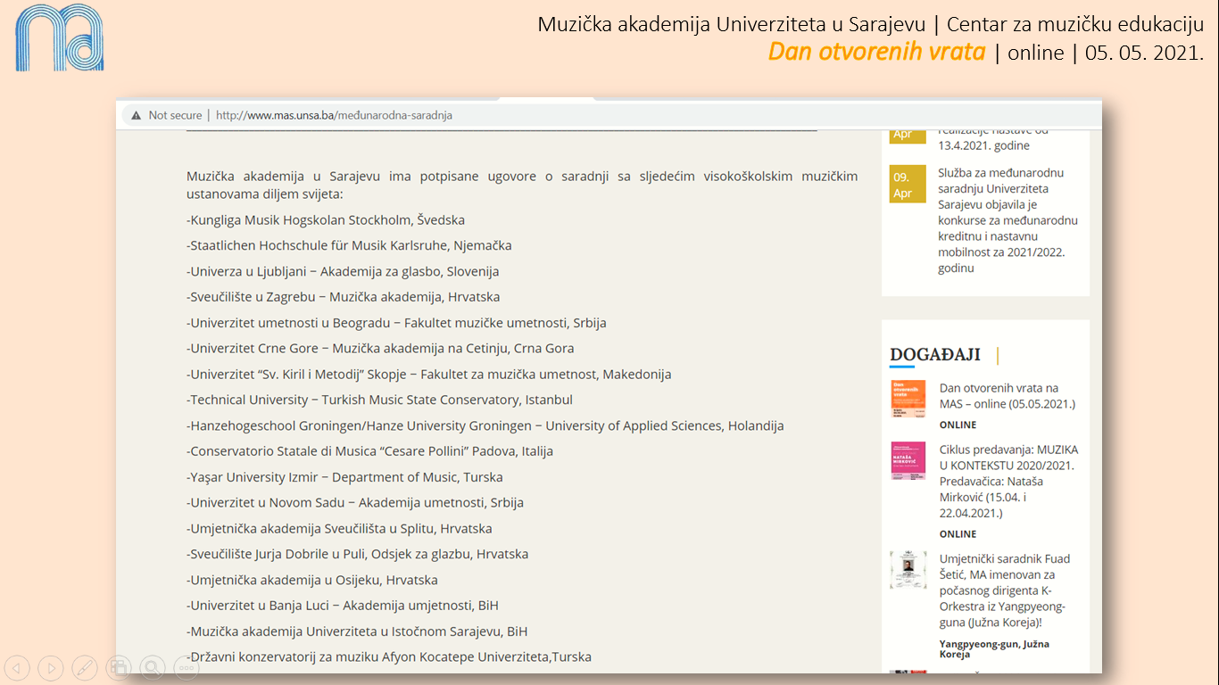Viewport: 1219px width, 685px height.
Task: Click the browser address bar URL
Action: pos(335,115)
